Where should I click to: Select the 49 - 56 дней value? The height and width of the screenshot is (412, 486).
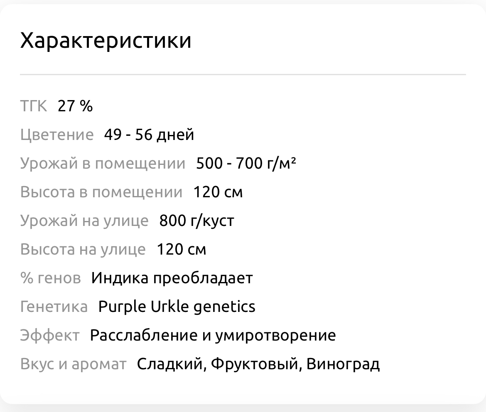pyautogui.click(x=149, y=135)
